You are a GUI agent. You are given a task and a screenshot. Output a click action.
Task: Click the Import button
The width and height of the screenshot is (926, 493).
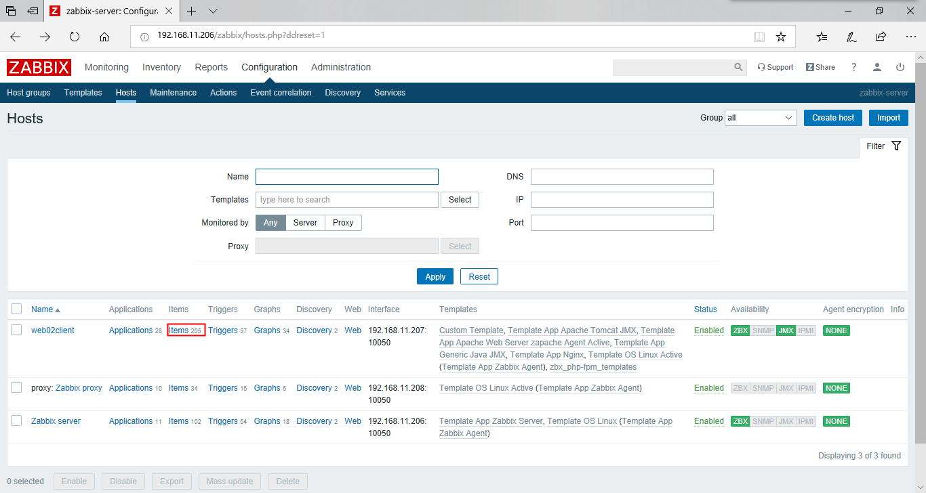click(x=889, y=118)
